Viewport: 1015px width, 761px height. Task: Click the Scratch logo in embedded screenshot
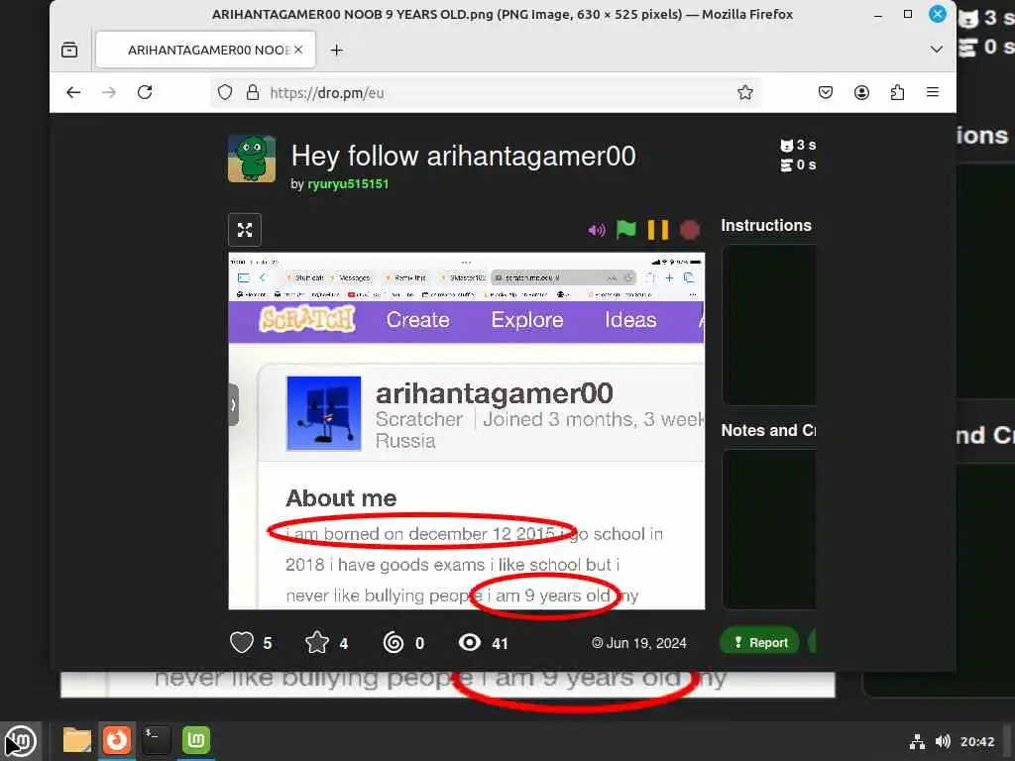[x=307, y=320]
